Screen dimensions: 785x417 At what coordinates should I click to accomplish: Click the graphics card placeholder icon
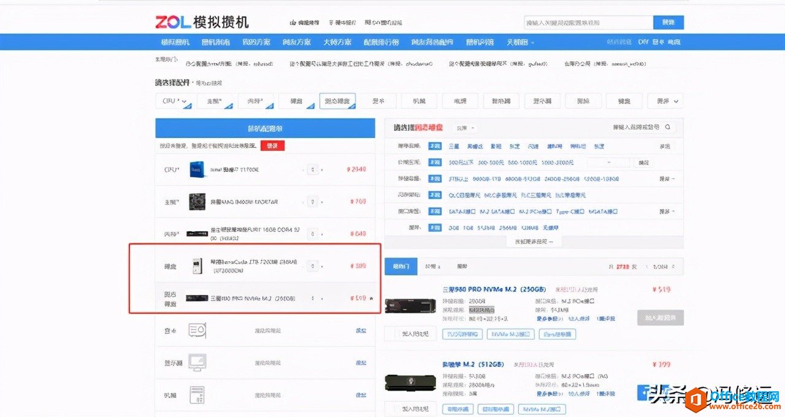click(197, 331)
